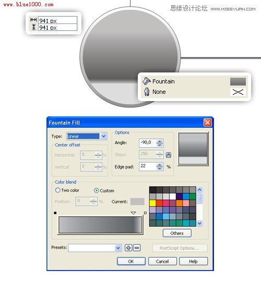Click the Cancel button
Viewport: 261px width, 282px height.
tap(162, 261)
